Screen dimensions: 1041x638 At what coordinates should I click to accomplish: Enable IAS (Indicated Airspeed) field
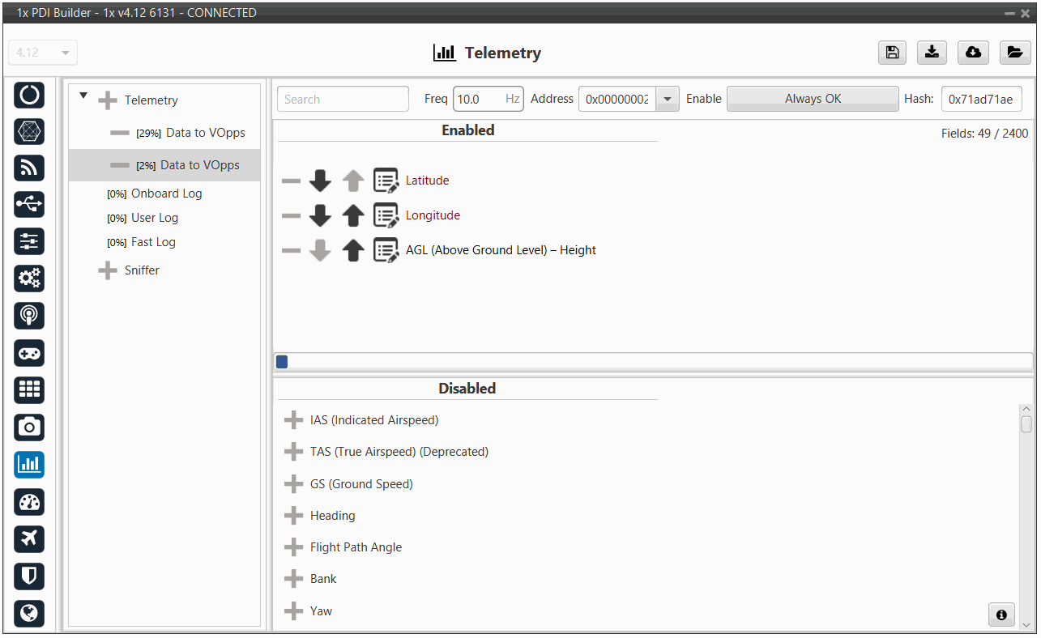pos(293,421)
